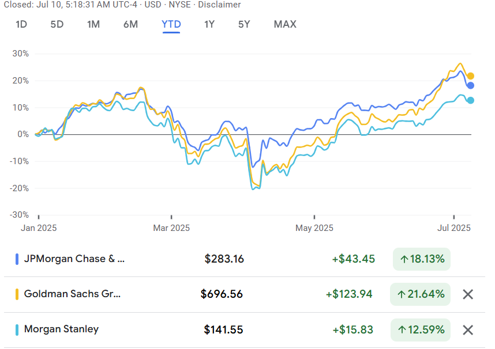The height and width of the screenshot is (349, 495).
Task: Select the 5D time range
Action: tap(57, 24)
